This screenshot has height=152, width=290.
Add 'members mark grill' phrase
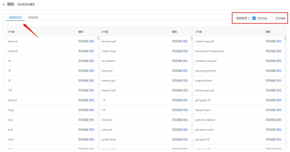point(279,61)
